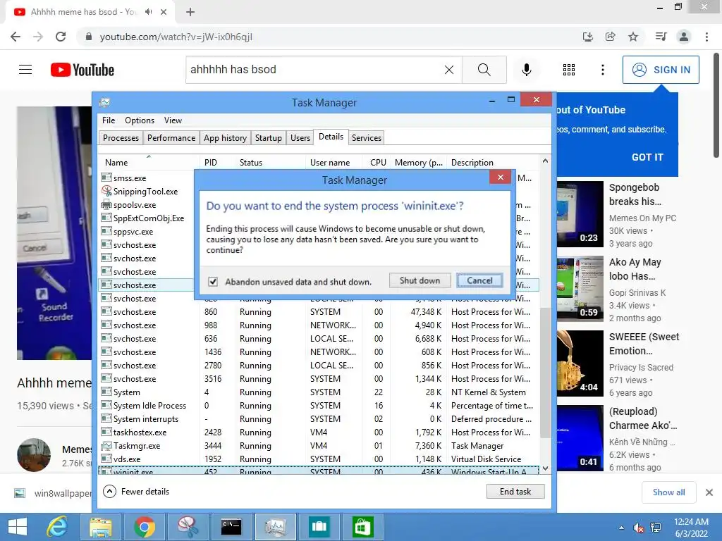Open Spongebob breaks his video thumbnail
This screenshot has height=541, width=722.
(x=580, y=214)
